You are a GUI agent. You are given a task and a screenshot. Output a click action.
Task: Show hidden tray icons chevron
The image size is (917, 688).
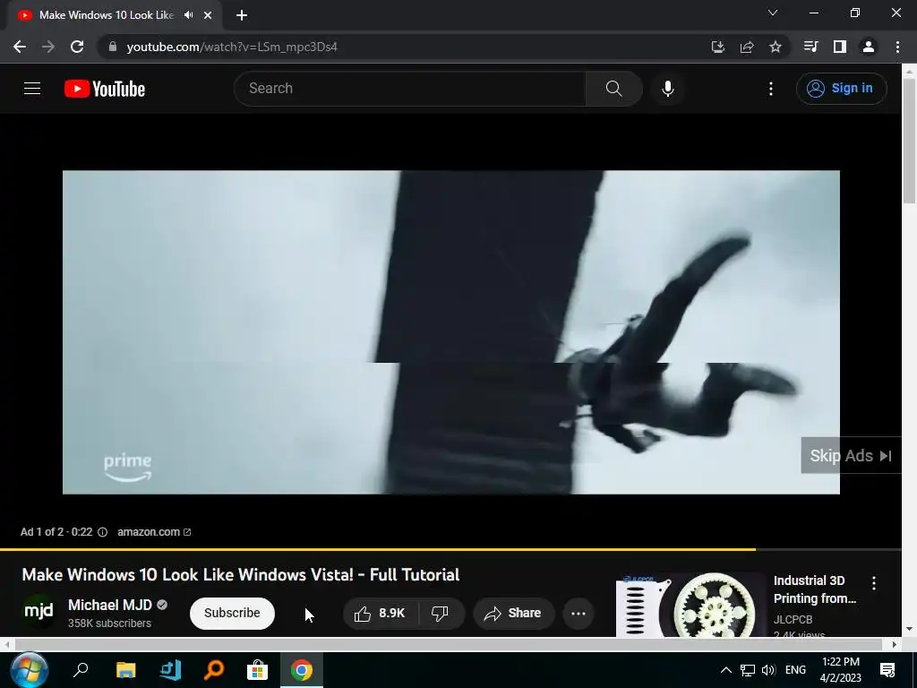click(x=725, y=670)
